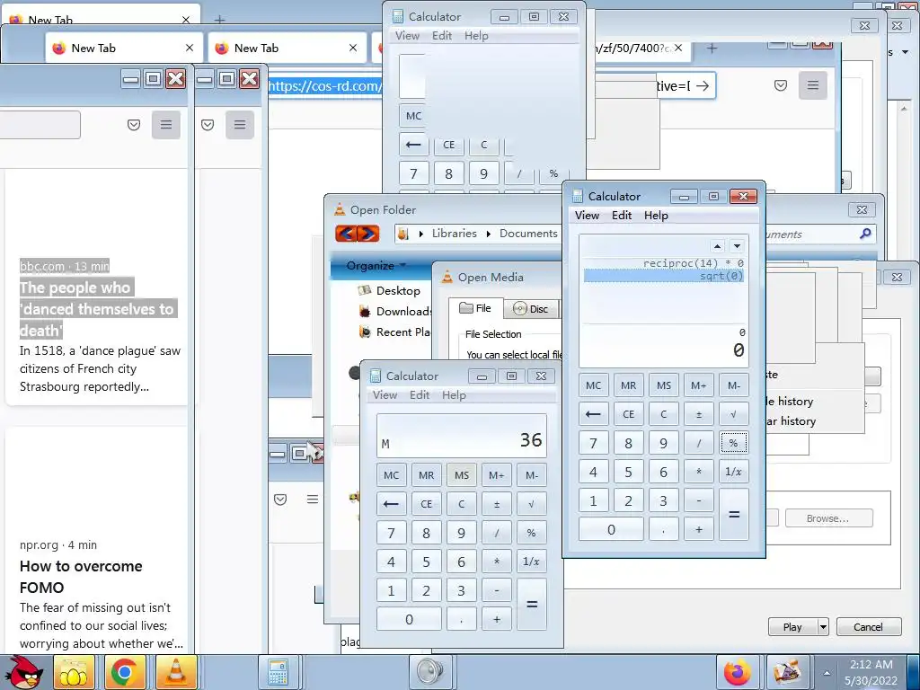Click the equals key in the active Calculator
The width and height of the screenshot is (920, 690).
[x=733, y=515]
